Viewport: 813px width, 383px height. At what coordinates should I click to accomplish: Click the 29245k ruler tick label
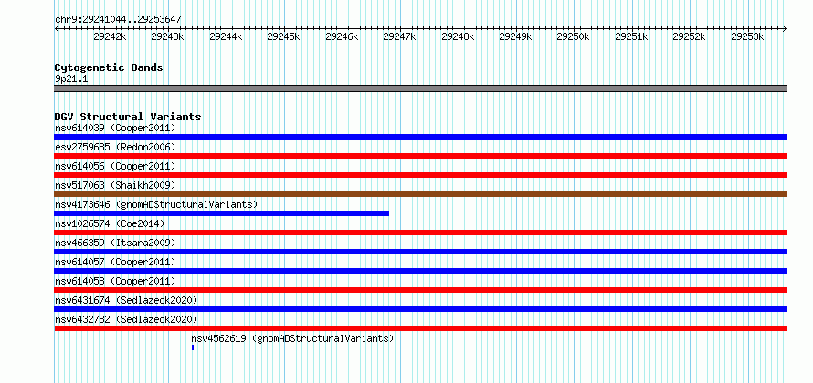coord(283,36)
